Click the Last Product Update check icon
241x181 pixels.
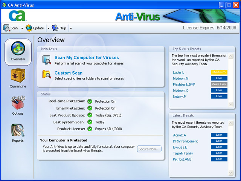[x=90, y=115]
